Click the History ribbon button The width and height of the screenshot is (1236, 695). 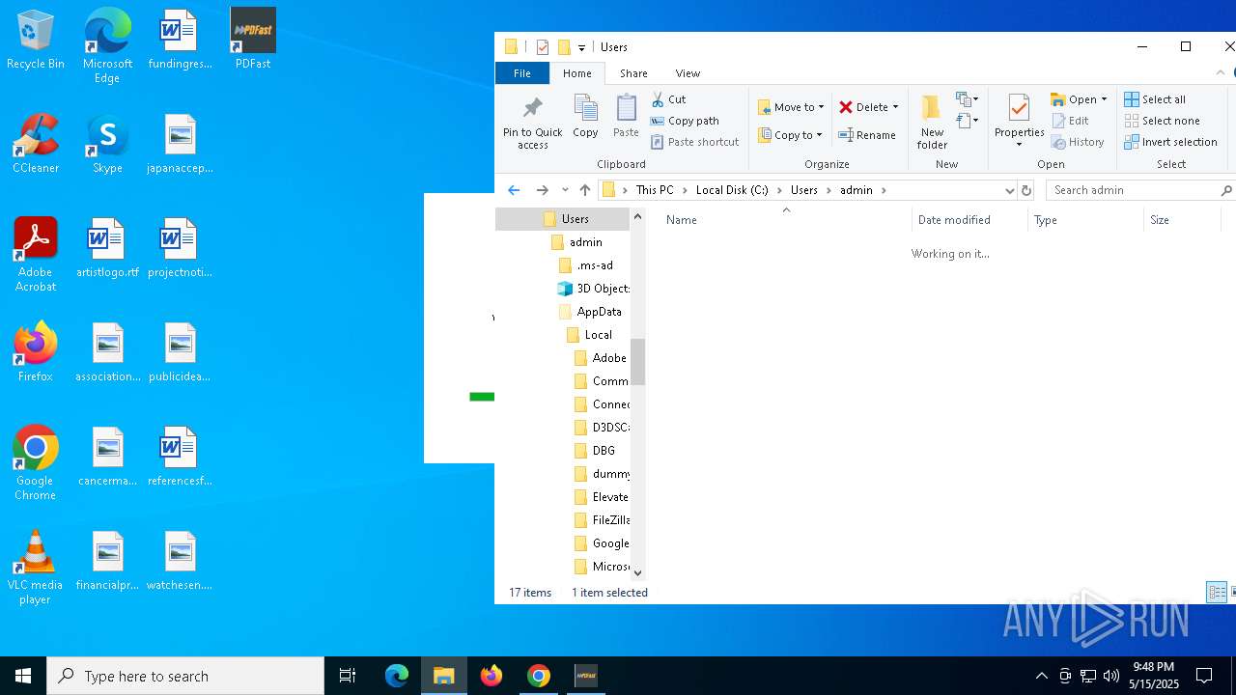1078,142
